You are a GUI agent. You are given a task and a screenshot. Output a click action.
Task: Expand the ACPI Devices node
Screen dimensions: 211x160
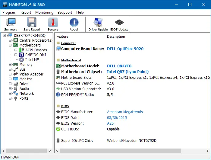[x=16, y=50]
